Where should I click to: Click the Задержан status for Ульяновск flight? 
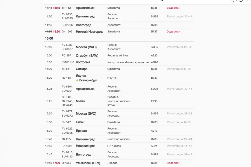173,163
